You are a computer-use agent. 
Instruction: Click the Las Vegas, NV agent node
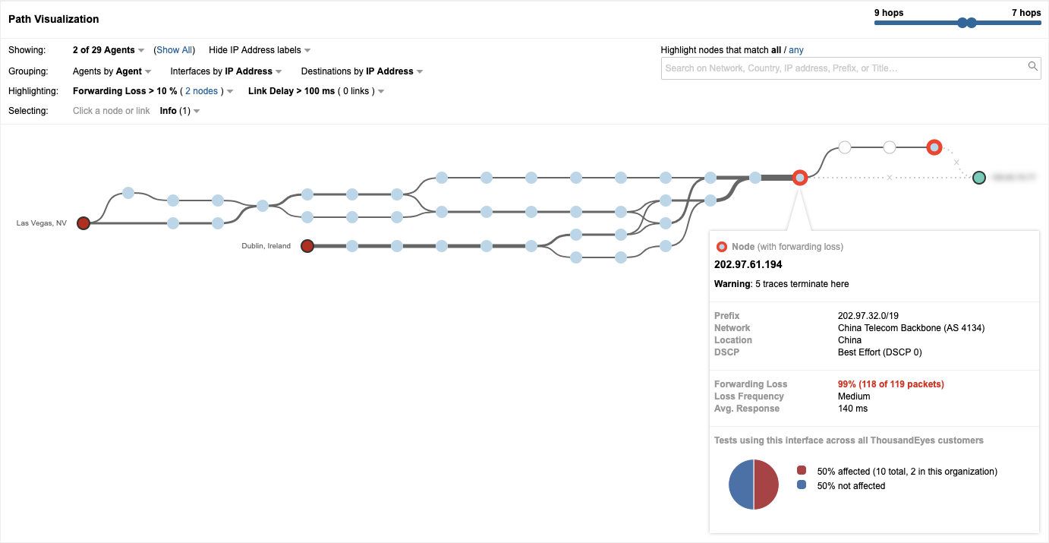(83, 223)
